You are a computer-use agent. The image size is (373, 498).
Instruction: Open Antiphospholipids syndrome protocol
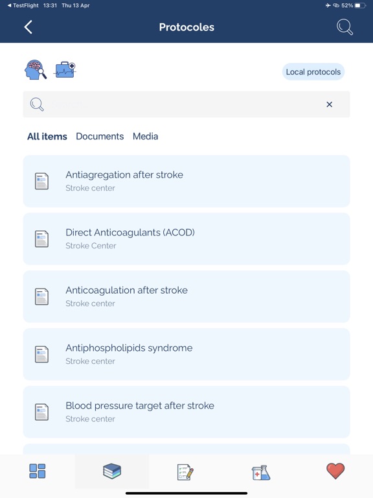pyautogui.click(x=186, y=354)
